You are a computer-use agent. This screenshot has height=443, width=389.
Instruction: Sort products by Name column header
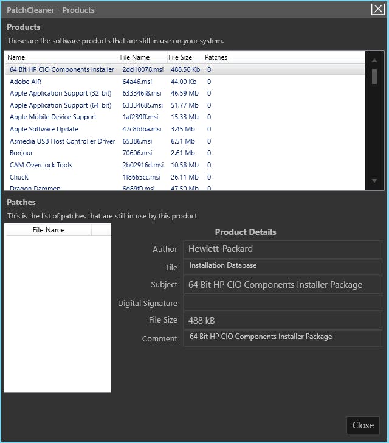pos(62,57)
